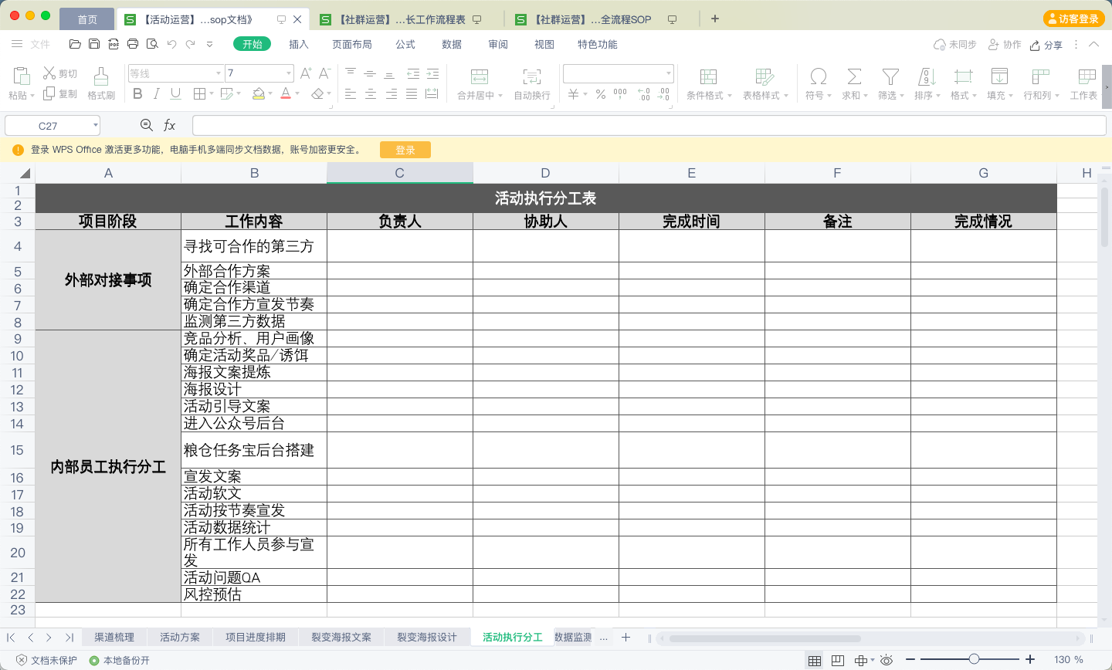Open the font size dropdown
The height and width of the screenshot is (670, 1112).
289,73
